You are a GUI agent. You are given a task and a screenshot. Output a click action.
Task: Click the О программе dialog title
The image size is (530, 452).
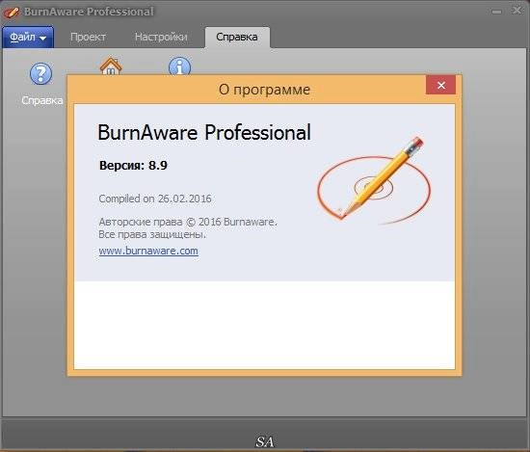[264, 90]
